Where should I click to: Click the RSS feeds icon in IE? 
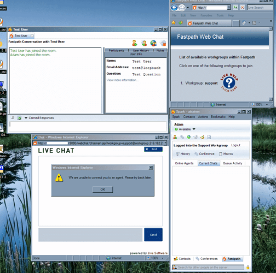(254, 23)
